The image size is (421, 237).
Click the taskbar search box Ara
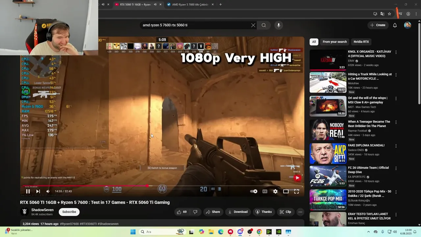tap(162, 232)
